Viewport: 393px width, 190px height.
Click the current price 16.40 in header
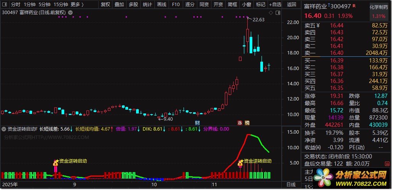313,16
